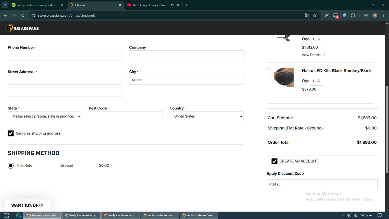The height and width of the screenshot is (219, 389).
Task: Open the network status tray icon
Action: (355, 215)
